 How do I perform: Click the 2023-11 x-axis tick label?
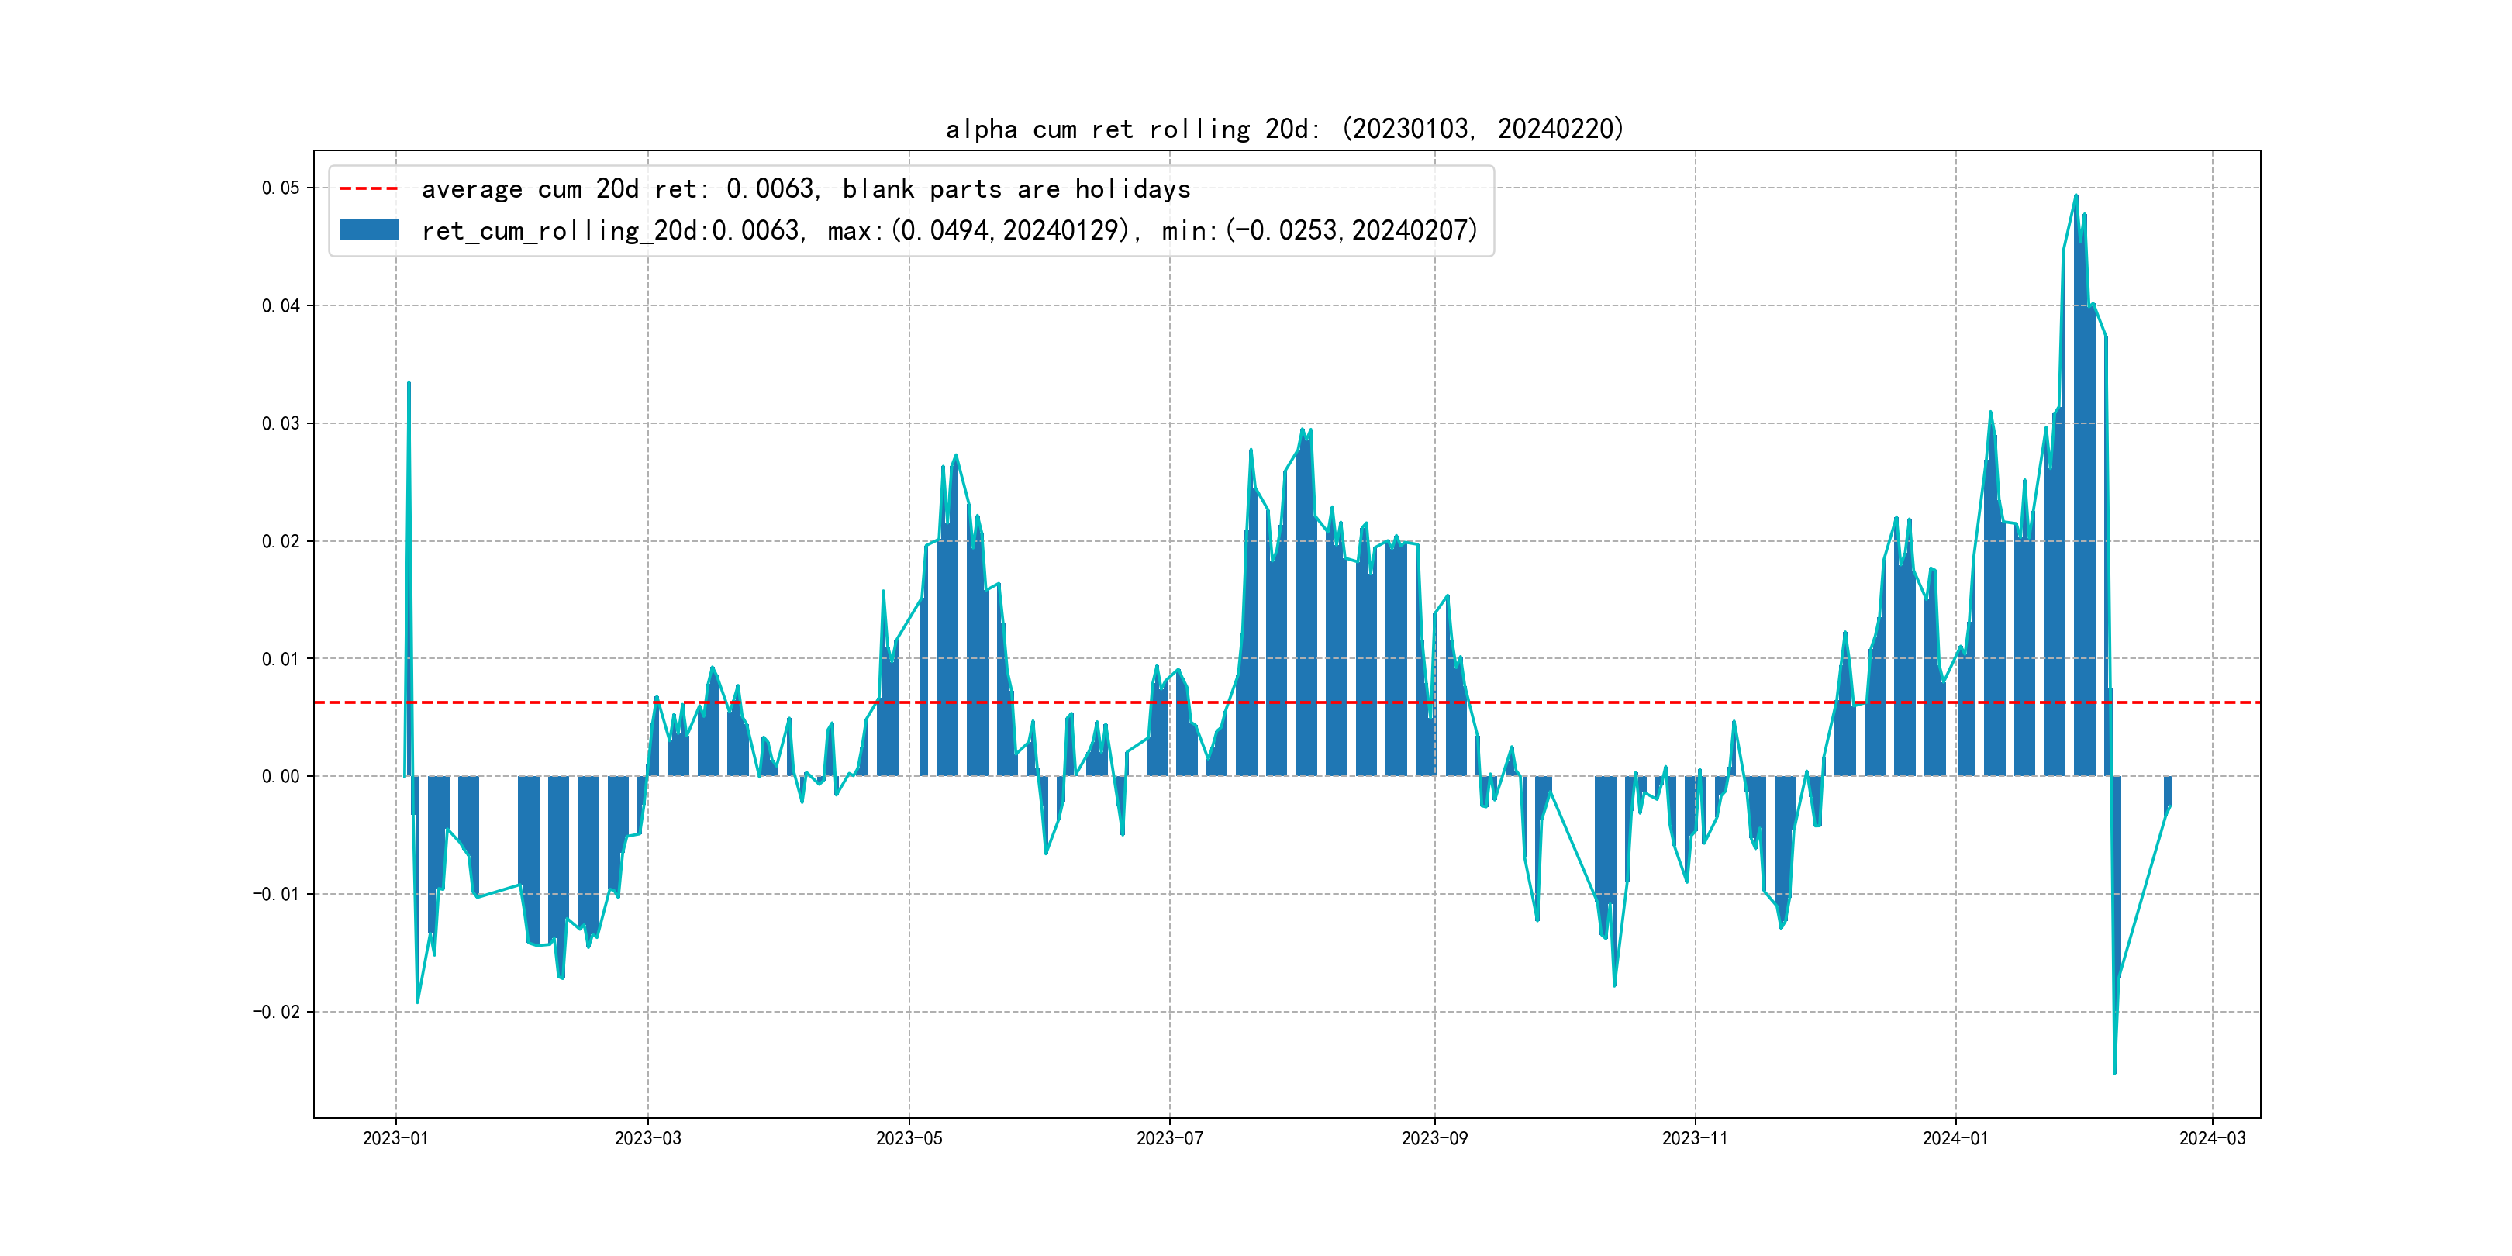point(1694,1138)
